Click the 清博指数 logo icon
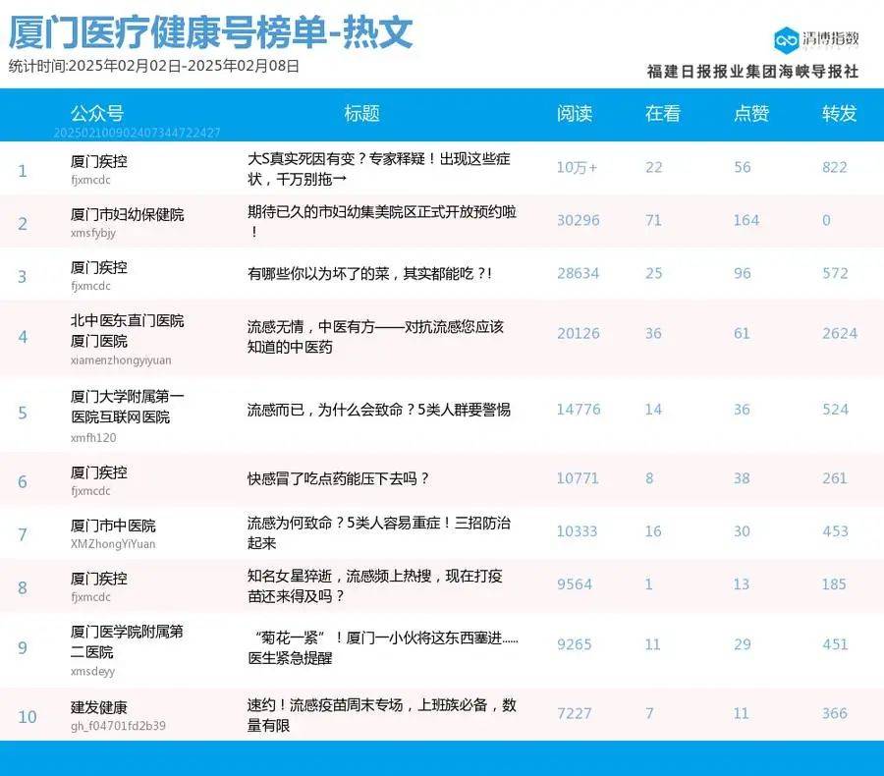The width and height of the screenshot is (884, 776). (x=786, y=40)
